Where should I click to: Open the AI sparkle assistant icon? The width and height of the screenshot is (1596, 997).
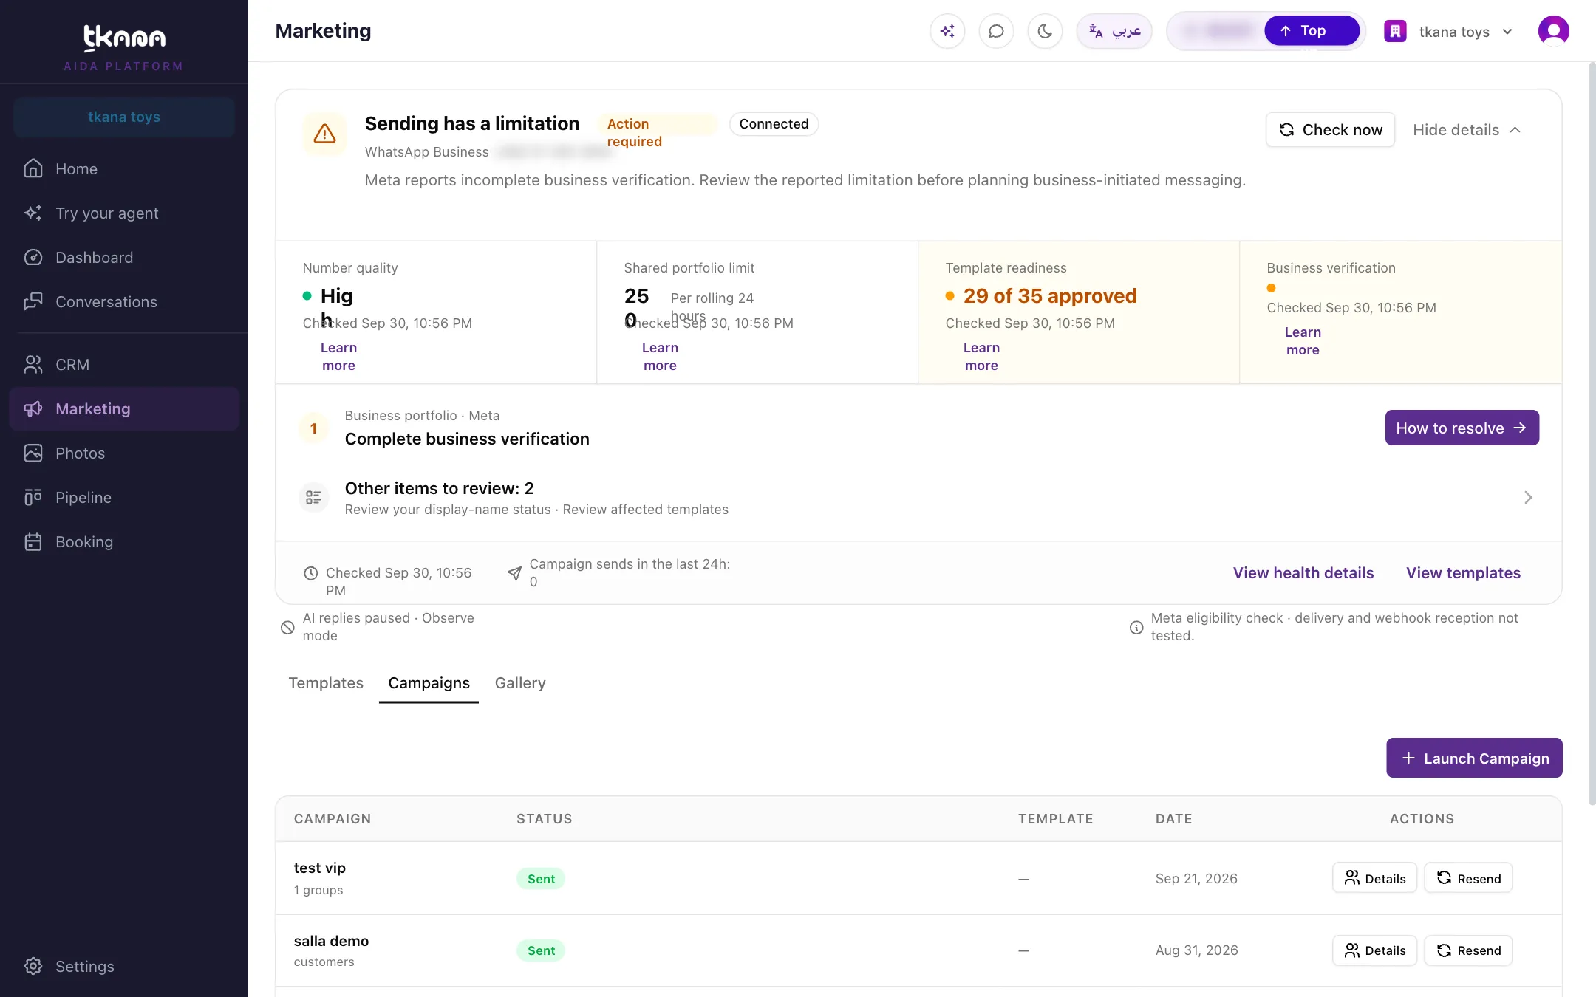coord(947,31)
